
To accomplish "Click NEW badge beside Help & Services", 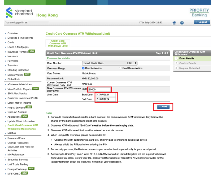I will pos(29,107).
